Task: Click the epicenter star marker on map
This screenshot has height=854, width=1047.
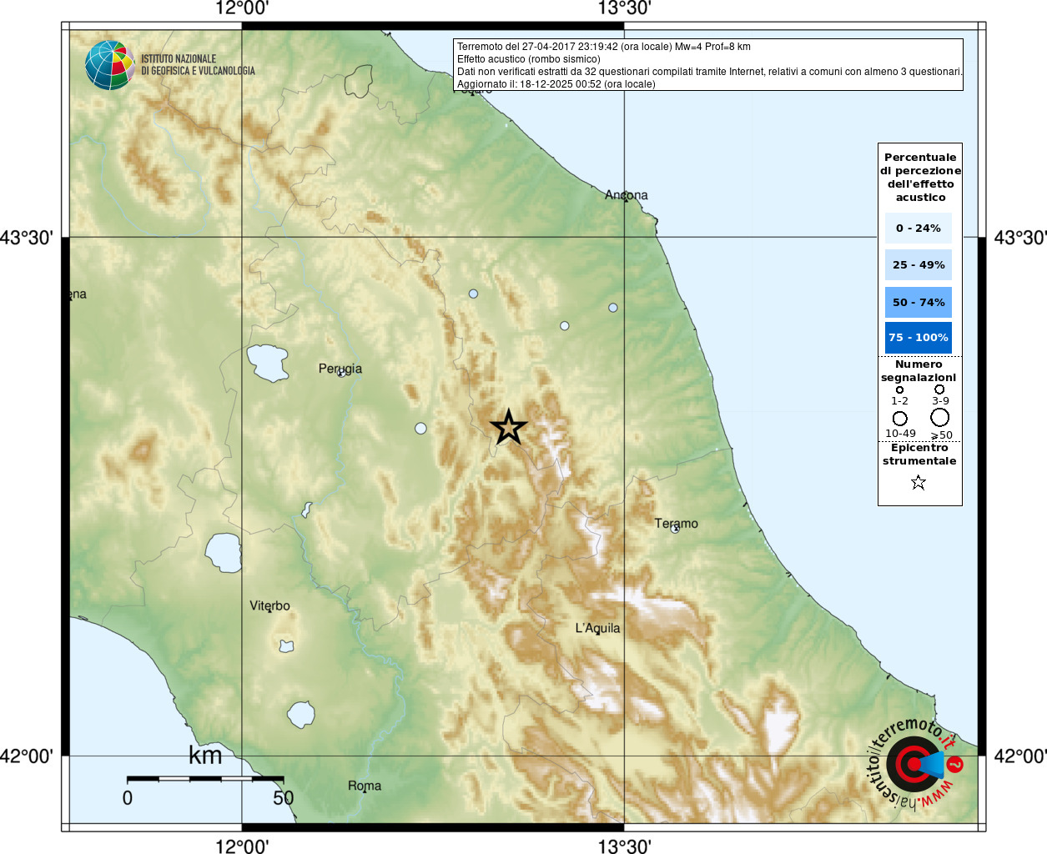Action: (x=508, y=427)
